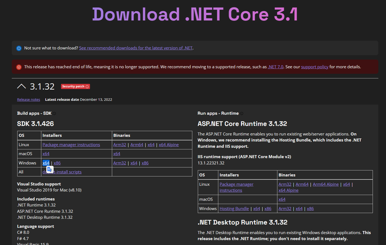
Task: Download the Windows Hosting Bundle installer
Action: point(234,209)
